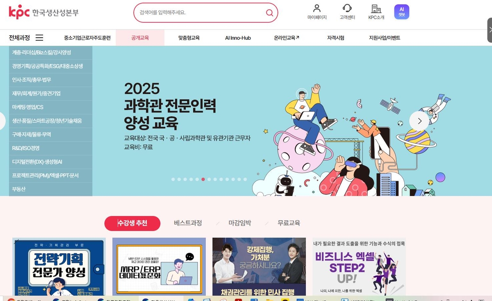
Task: Select the active red carousel dot
Action: pyautogui.click(x=203, y=179)
